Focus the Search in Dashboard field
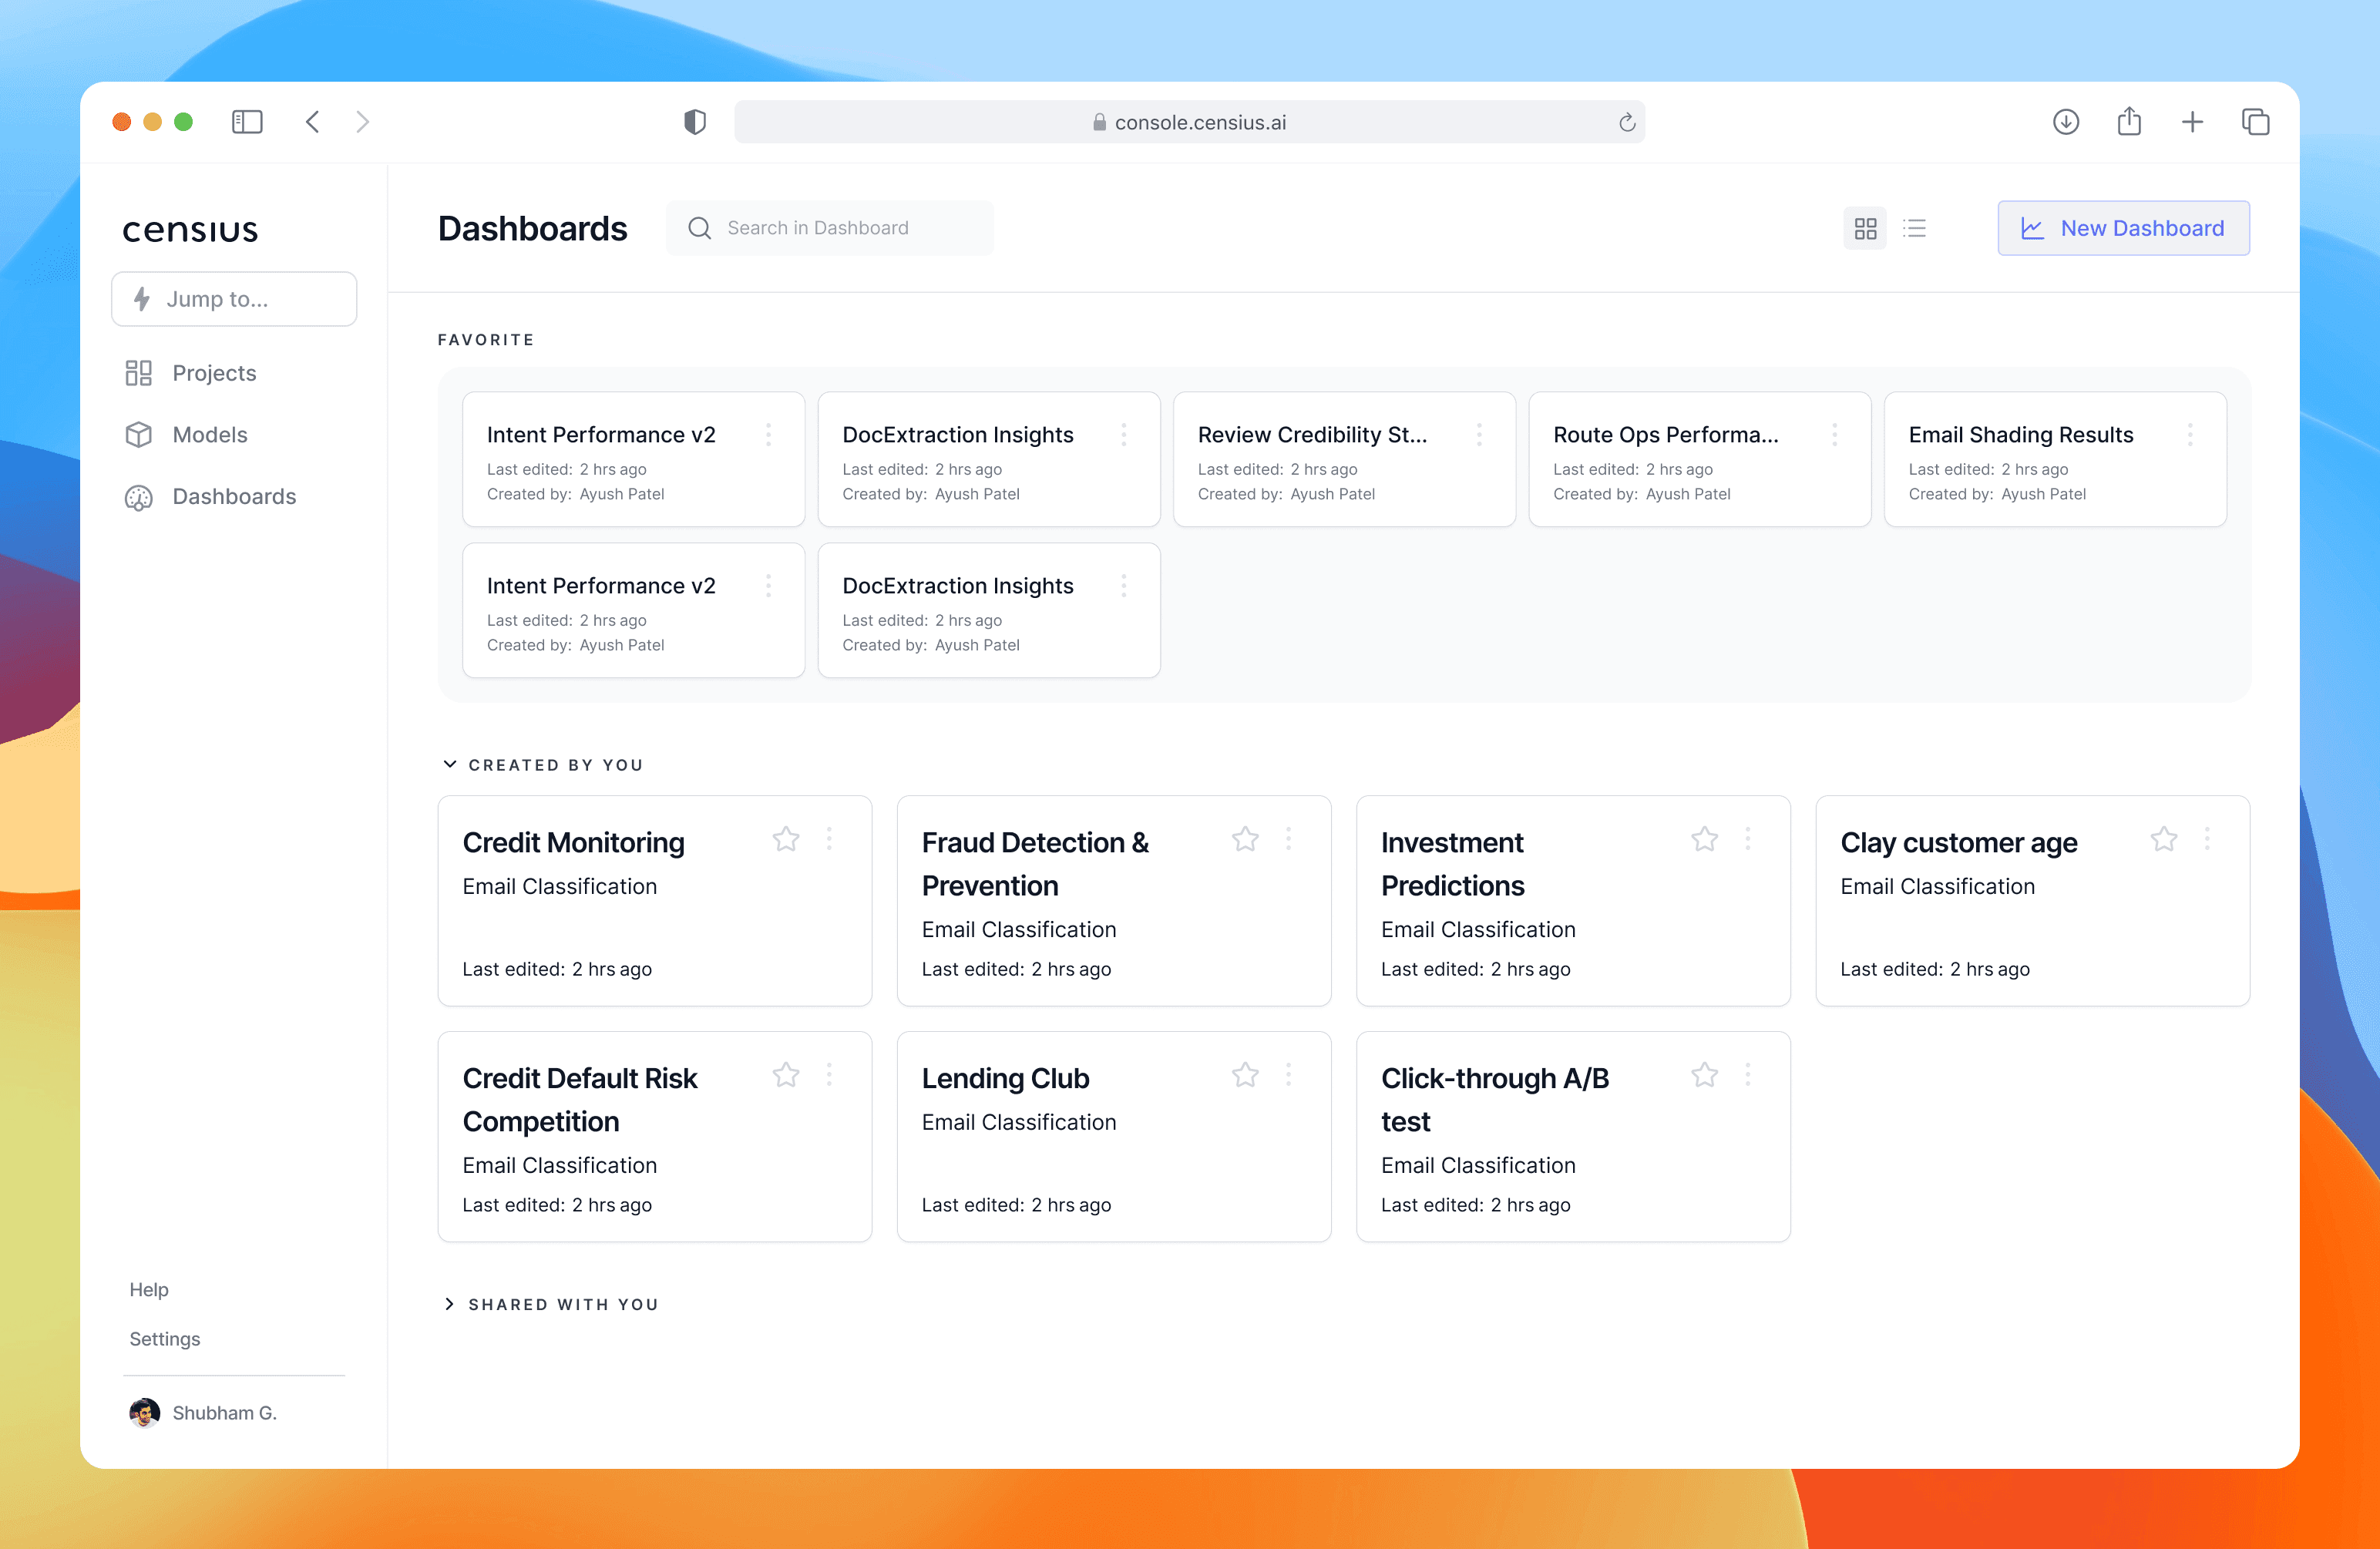 coord(829,228)
